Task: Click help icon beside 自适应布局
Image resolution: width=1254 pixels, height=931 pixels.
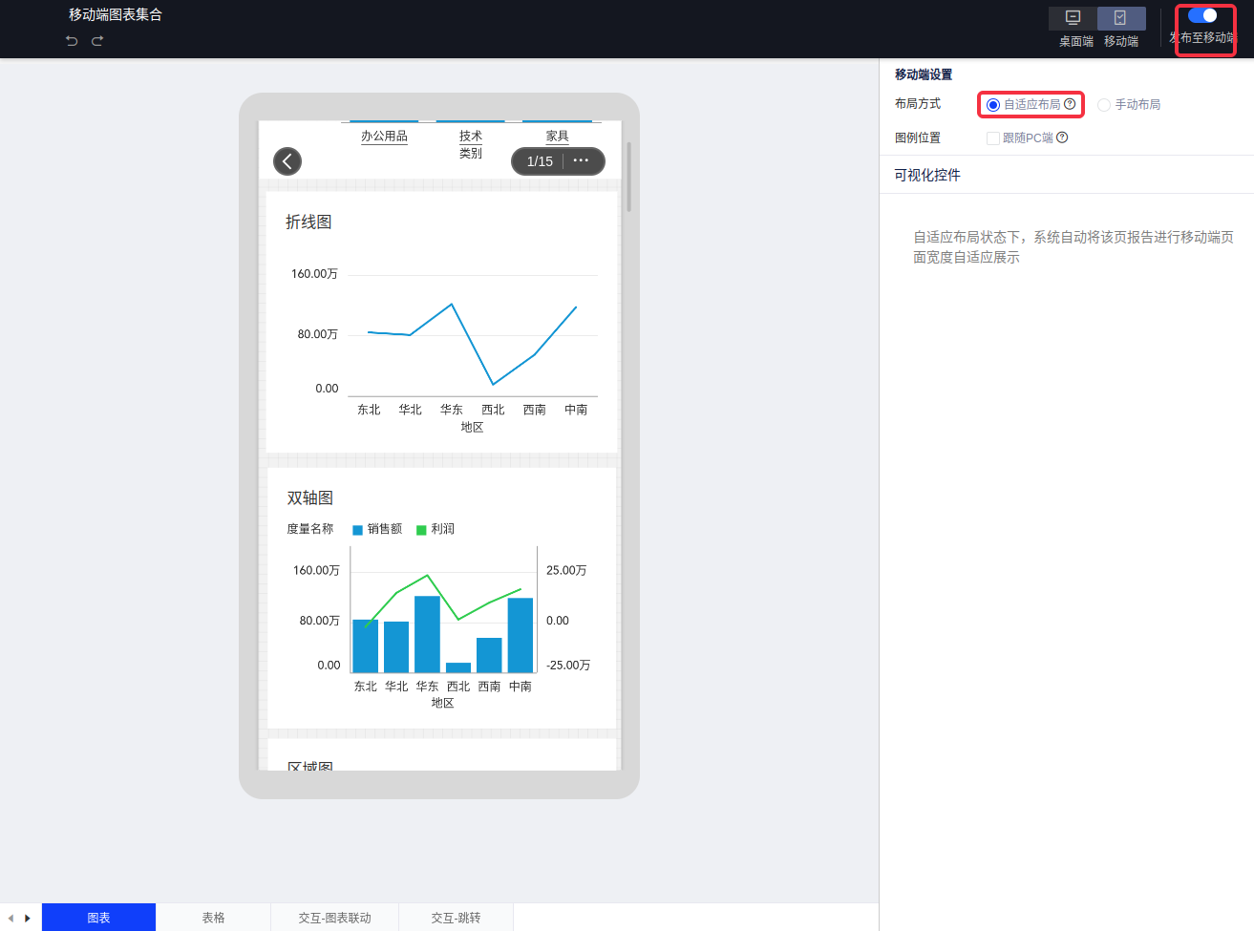Action: coord(1070,104)
